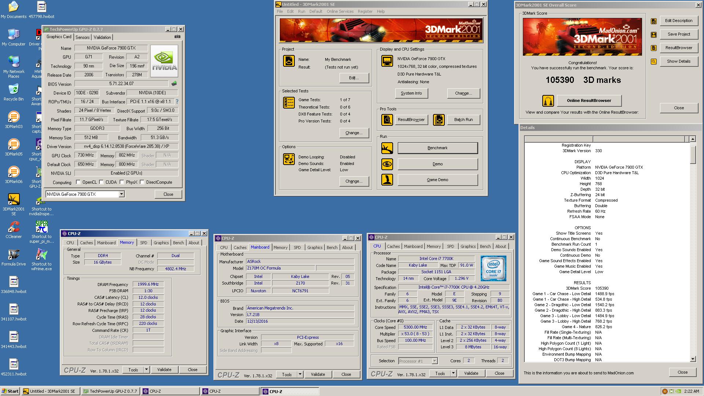
Task: Enable the PhysX checkbox in GPU-Z
Action: click(x=122, y=182)
